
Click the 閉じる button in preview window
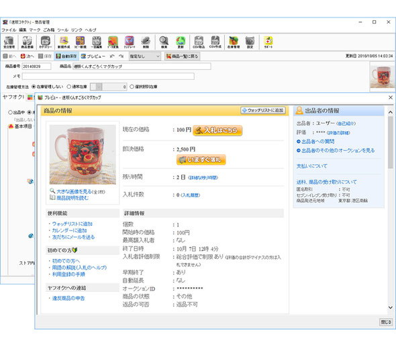coord(386,322)
